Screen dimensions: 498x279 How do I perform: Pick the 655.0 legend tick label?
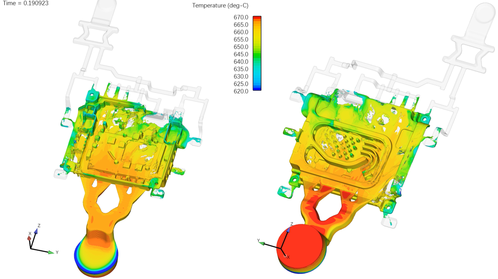241,40
